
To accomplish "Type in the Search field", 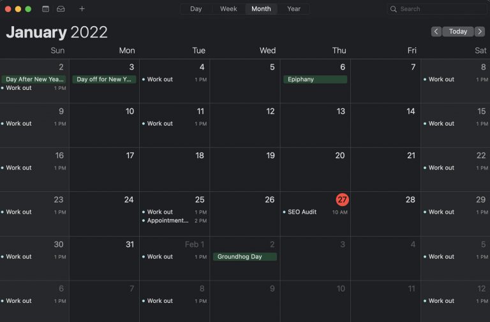I will (x=440, y=9).
